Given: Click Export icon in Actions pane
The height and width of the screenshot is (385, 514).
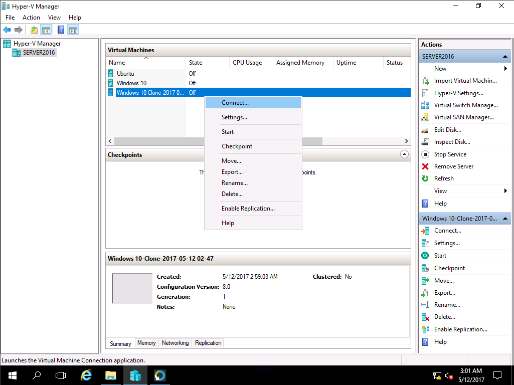Looking at the screenshot, I should pyautogui.click(x=425, y=293).
